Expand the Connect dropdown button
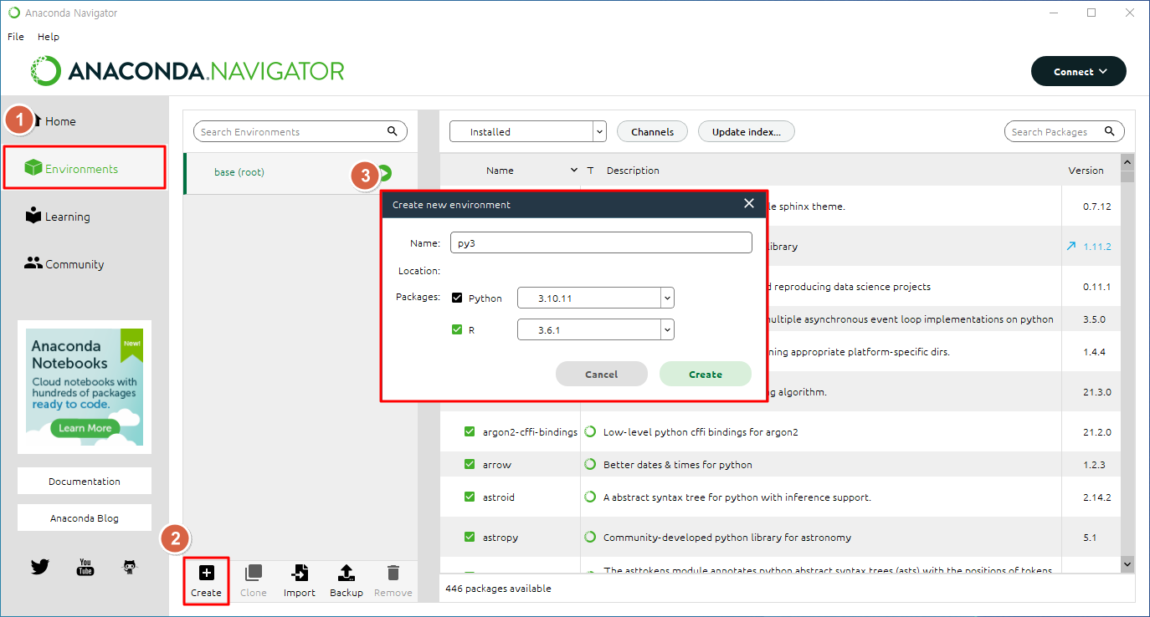 click(x=1079, y=72)
